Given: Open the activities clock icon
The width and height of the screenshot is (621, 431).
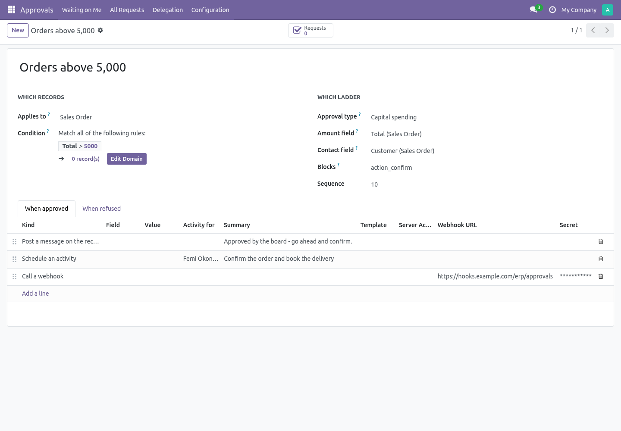Looking at the screenshot, I should (552, 9).
